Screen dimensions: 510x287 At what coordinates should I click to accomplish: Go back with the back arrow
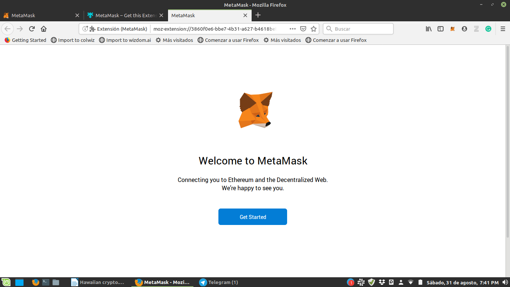7,29
